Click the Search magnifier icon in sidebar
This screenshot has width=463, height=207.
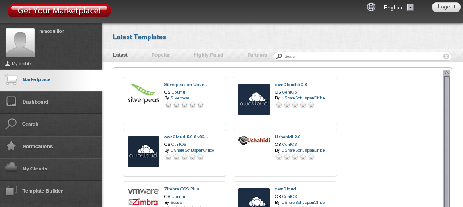point(11,124)
